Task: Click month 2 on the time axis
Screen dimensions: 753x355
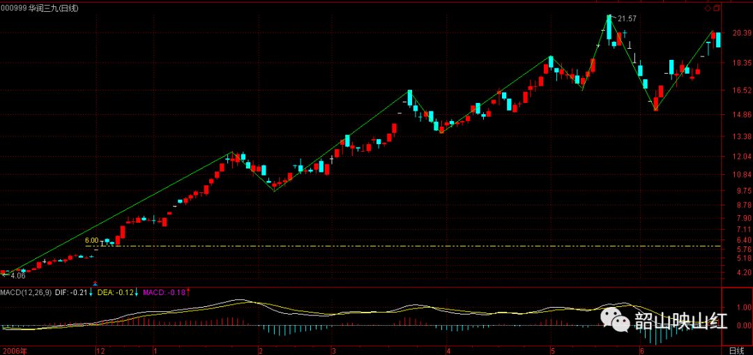Action: click(x=260, y=351)
